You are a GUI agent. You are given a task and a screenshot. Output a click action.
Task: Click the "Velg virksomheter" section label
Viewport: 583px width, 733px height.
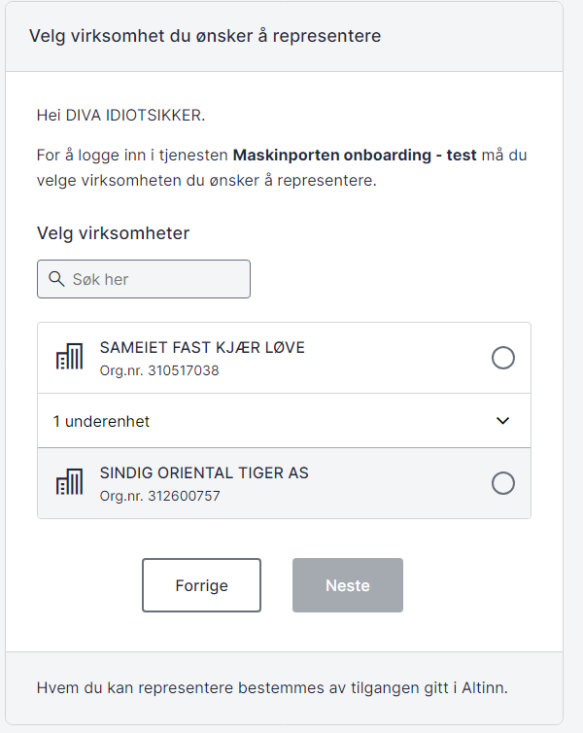[113, 233]
